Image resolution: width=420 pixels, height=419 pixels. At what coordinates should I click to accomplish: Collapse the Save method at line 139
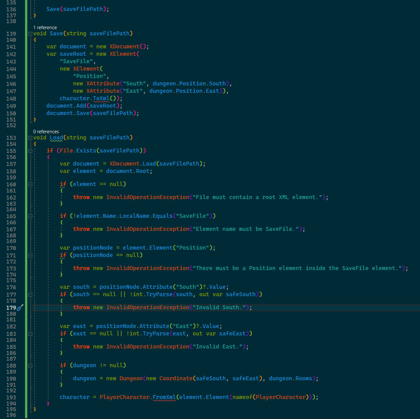click(x=30, y=34)
